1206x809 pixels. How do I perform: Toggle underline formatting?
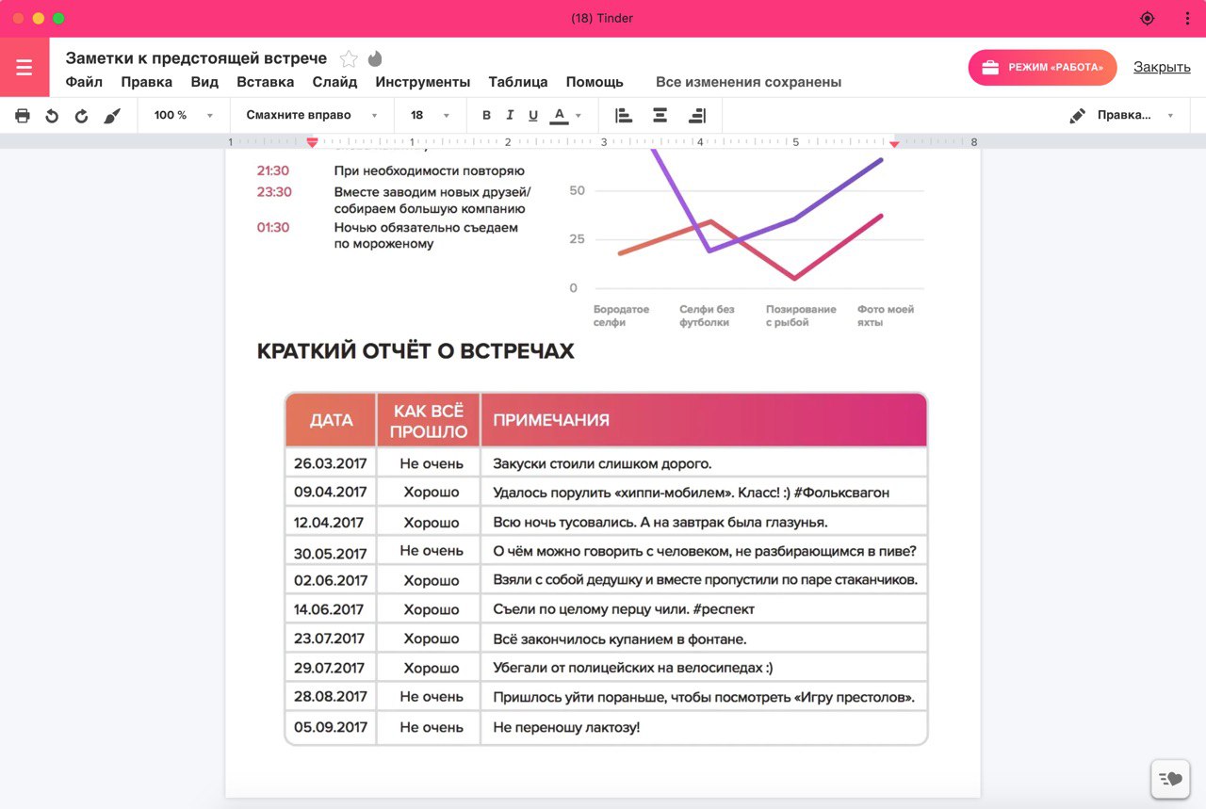[533, 115]
